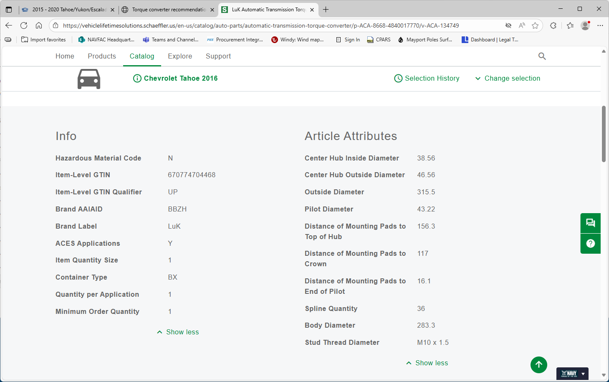Open the Explore menu
The width and height of the screenshot is (609, 382).
click(180, 56)
